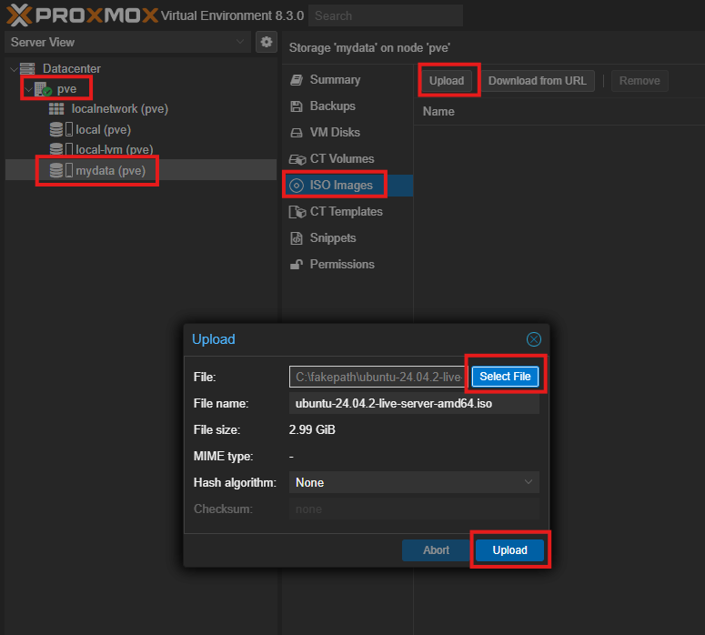705x635 pixels.
Task: Click the File path field
Action: (378, 377)
